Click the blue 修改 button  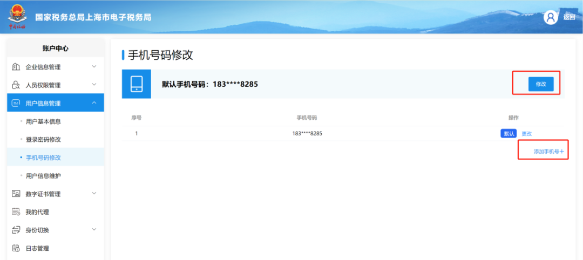(x=541, y=84)
